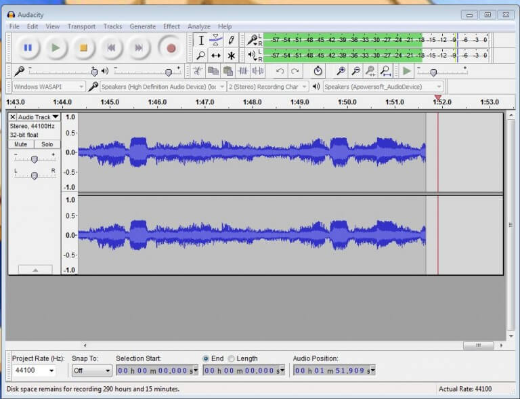Image resolution: width=520 pixels, height=399 pixels.
Task: Click the horizontal scrollbar thumb
Action: [478, 345]
